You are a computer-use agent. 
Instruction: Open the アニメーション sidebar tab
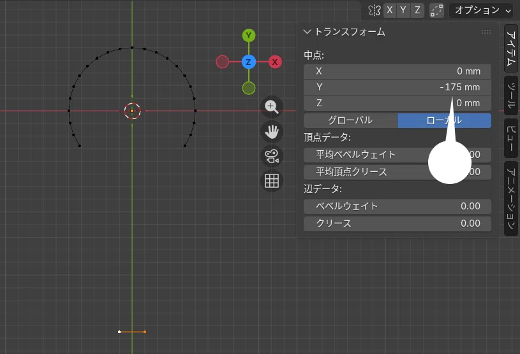(x=511, y=199)
